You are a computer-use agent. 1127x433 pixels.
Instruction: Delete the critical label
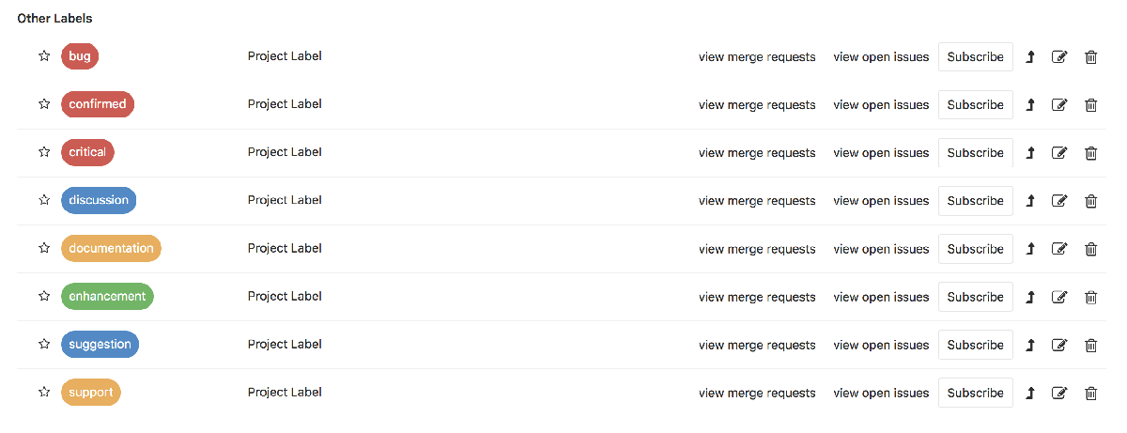coord(1090,153)
